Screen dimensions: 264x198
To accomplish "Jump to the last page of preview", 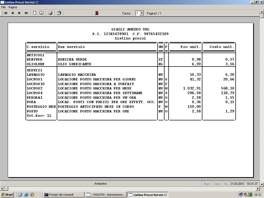I will [x=26, y=13].
